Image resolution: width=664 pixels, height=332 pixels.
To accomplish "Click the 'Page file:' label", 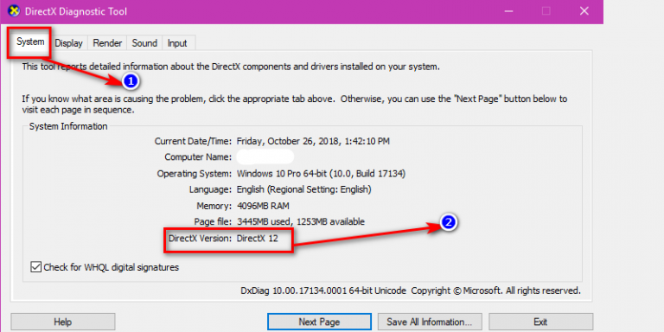I will (x=213, y=221).
